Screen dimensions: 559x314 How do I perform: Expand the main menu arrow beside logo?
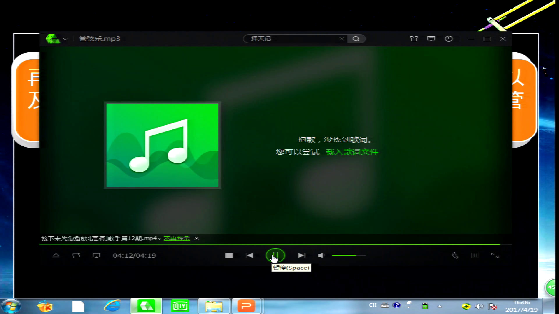65,39
